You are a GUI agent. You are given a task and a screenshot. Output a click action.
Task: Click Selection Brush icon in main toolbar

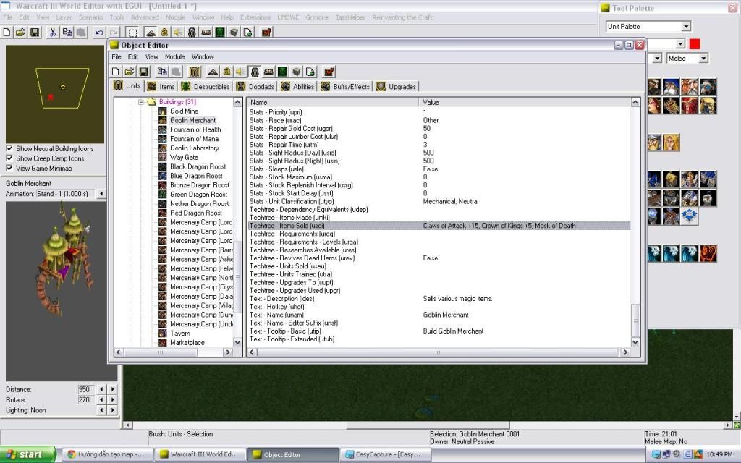132,32
